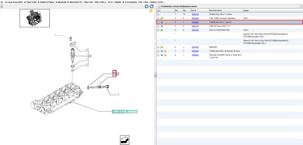Click package box icon on 11mm O-RING row
This screenshot has height=145, width=303.
point(165,22)
